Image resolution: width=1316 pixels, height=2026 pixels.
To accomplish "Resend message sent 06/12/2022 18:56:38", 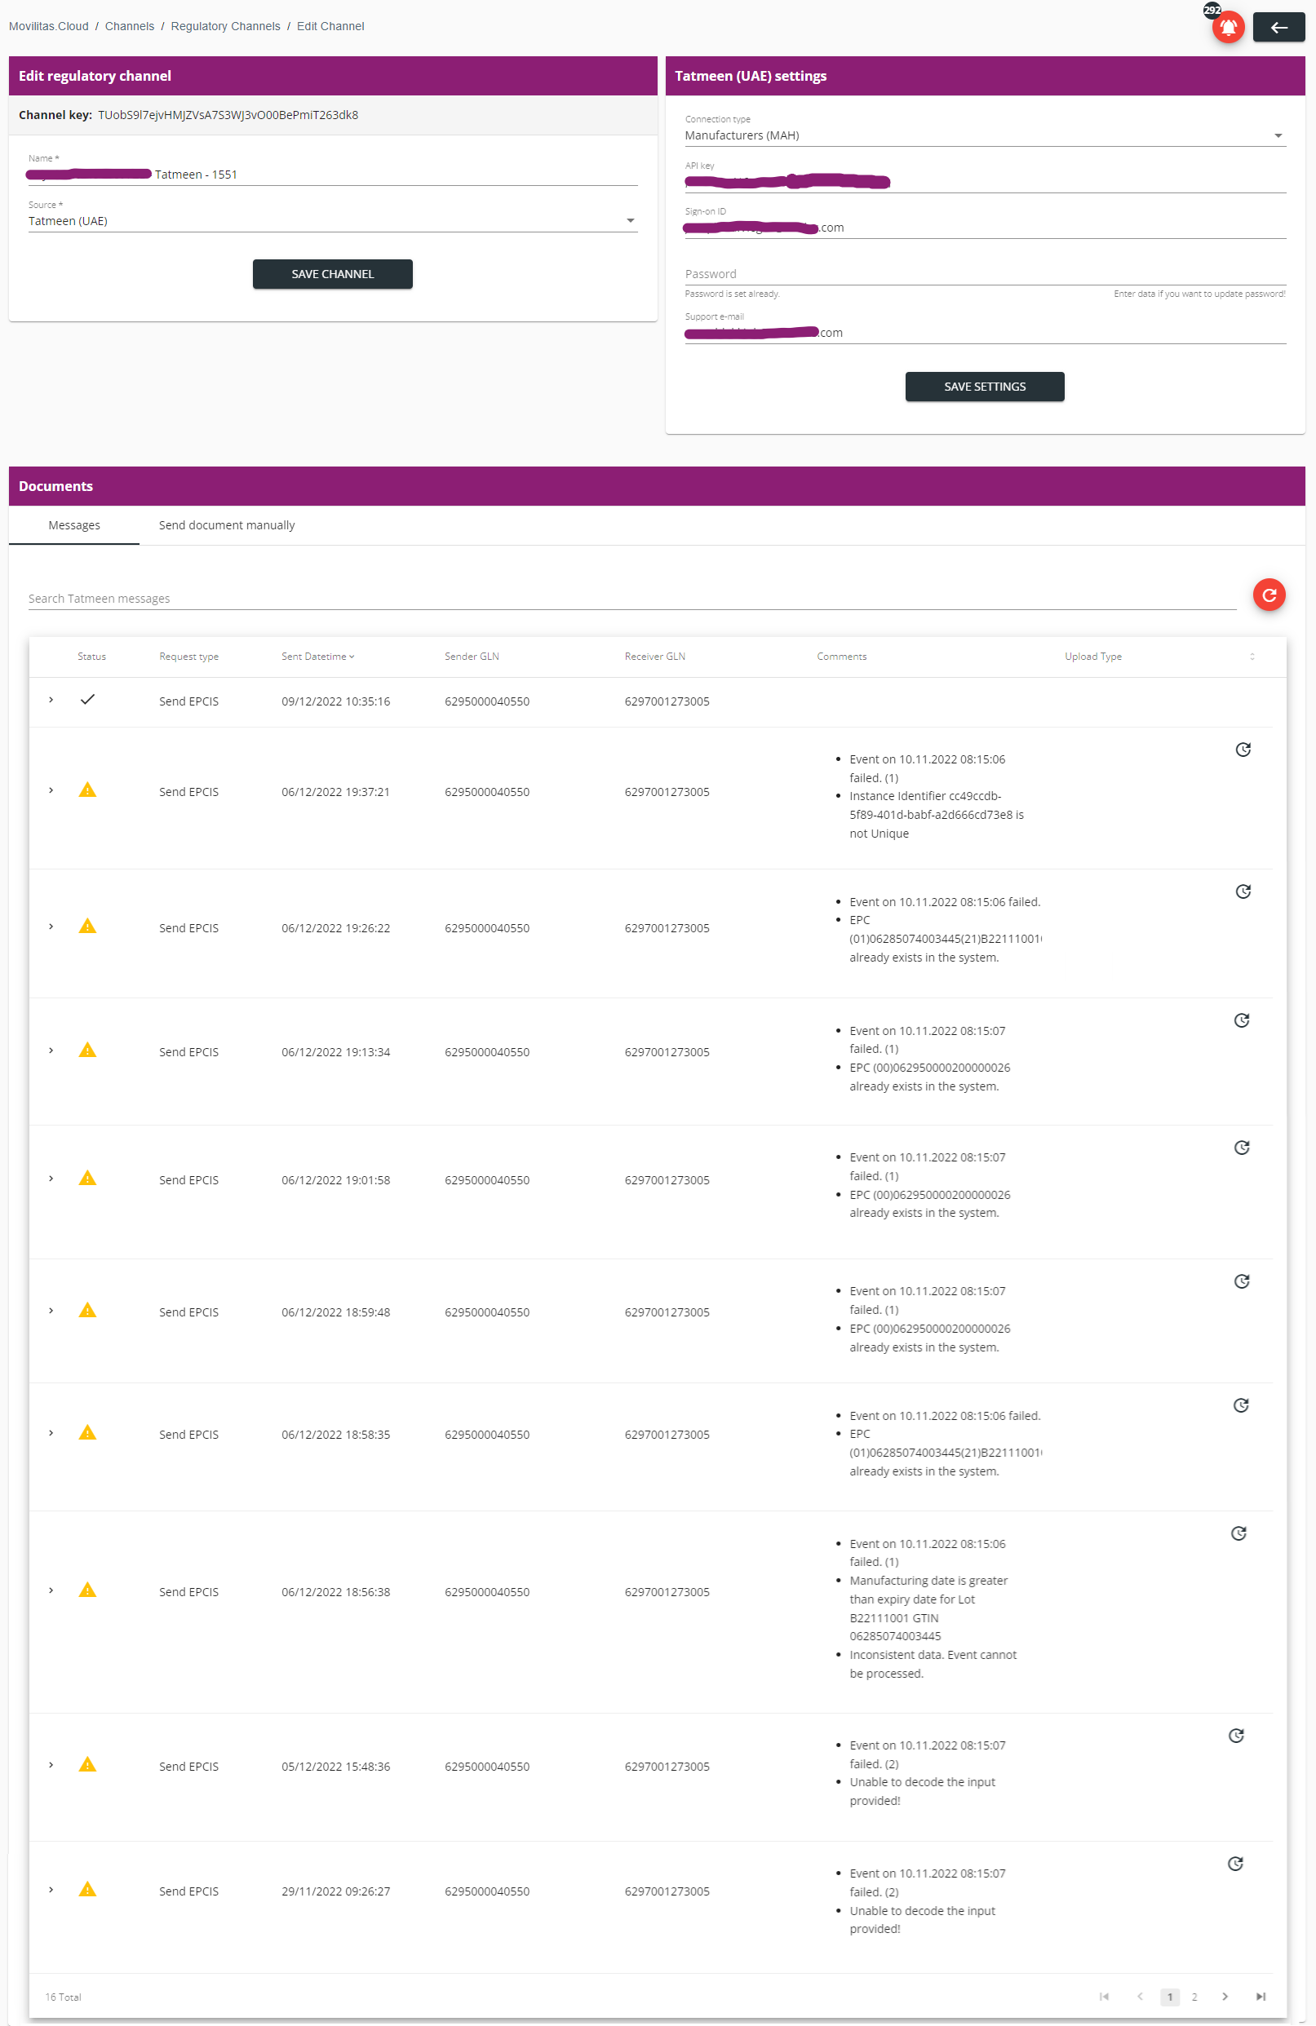I will 1238,1533.
